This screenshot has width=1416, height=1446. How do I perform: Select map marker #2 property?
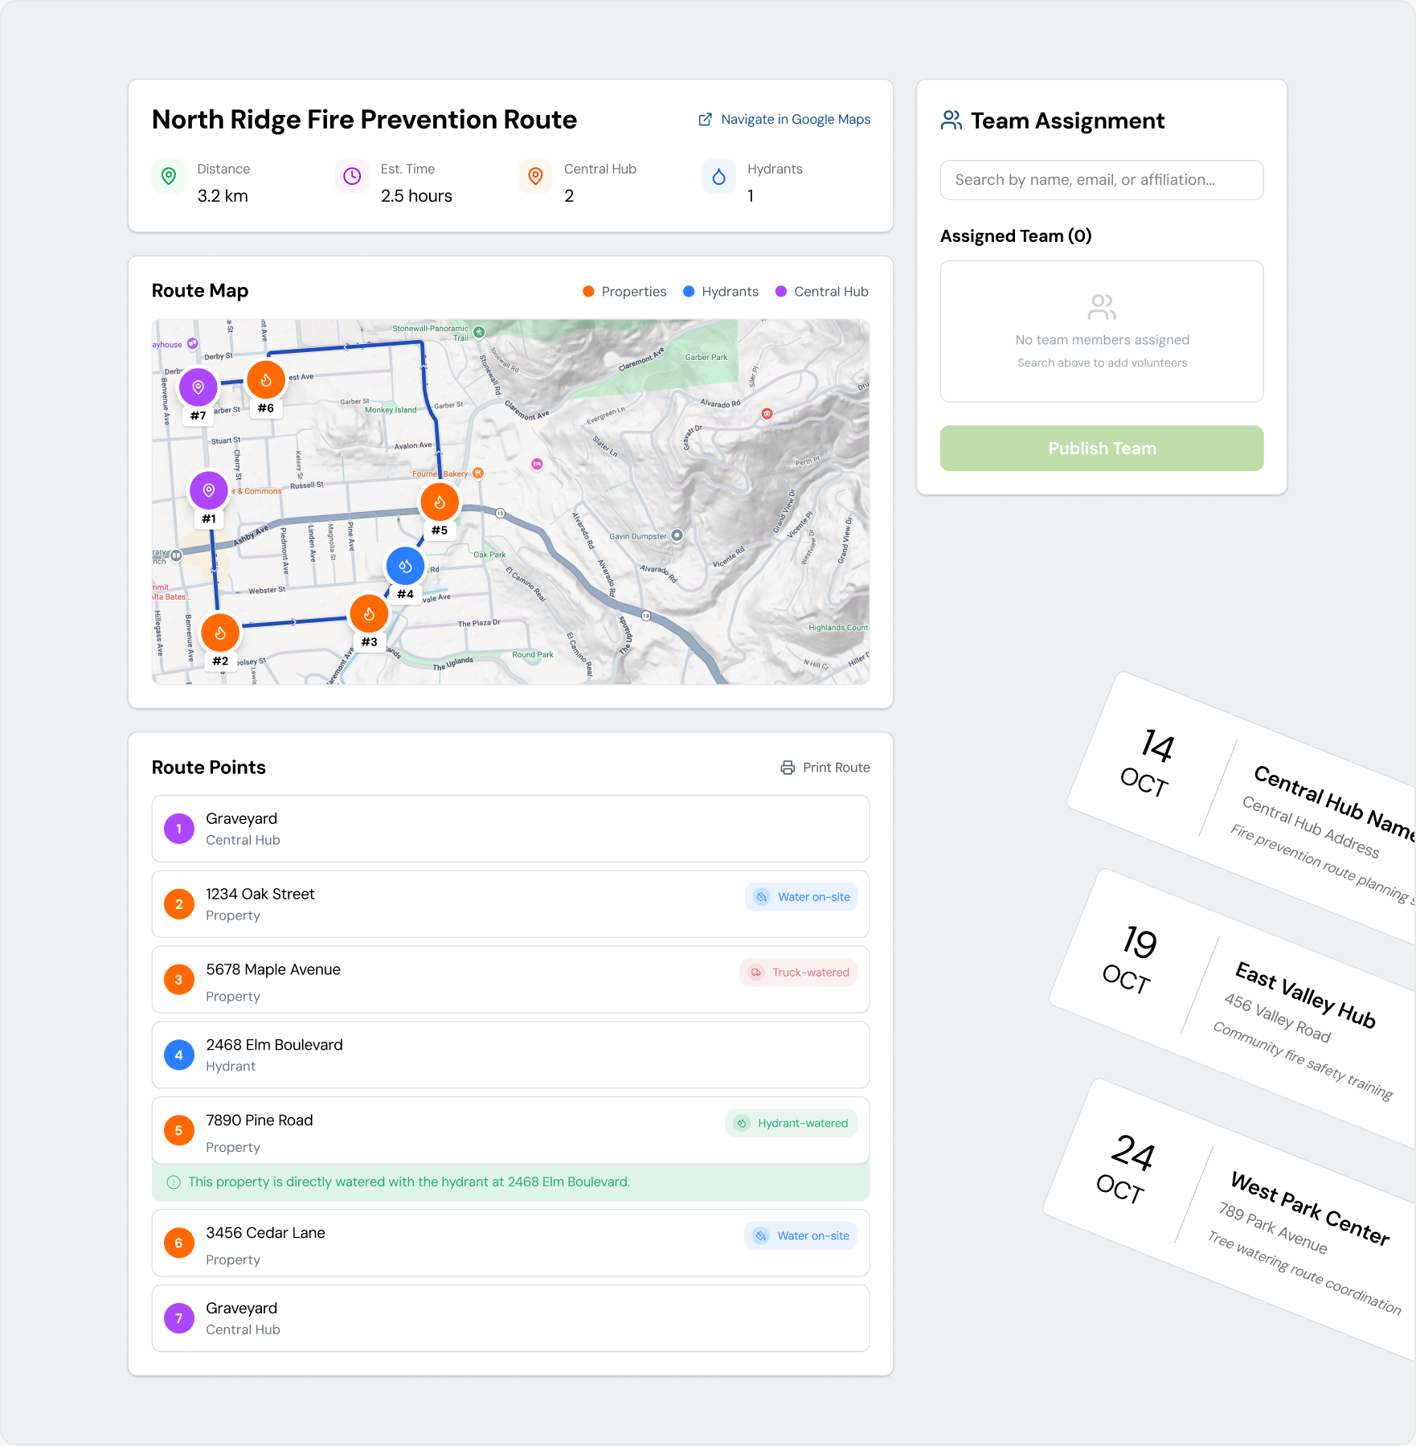(x=220, y=633)
